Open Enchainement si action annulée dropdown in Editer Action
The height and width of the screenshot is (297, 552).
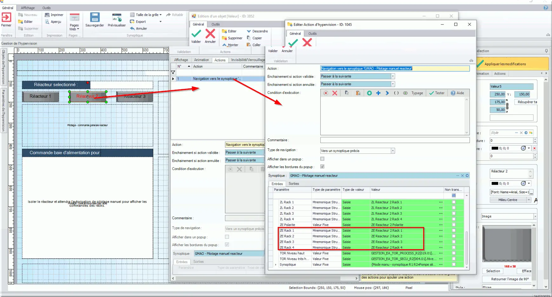[393, 84]
